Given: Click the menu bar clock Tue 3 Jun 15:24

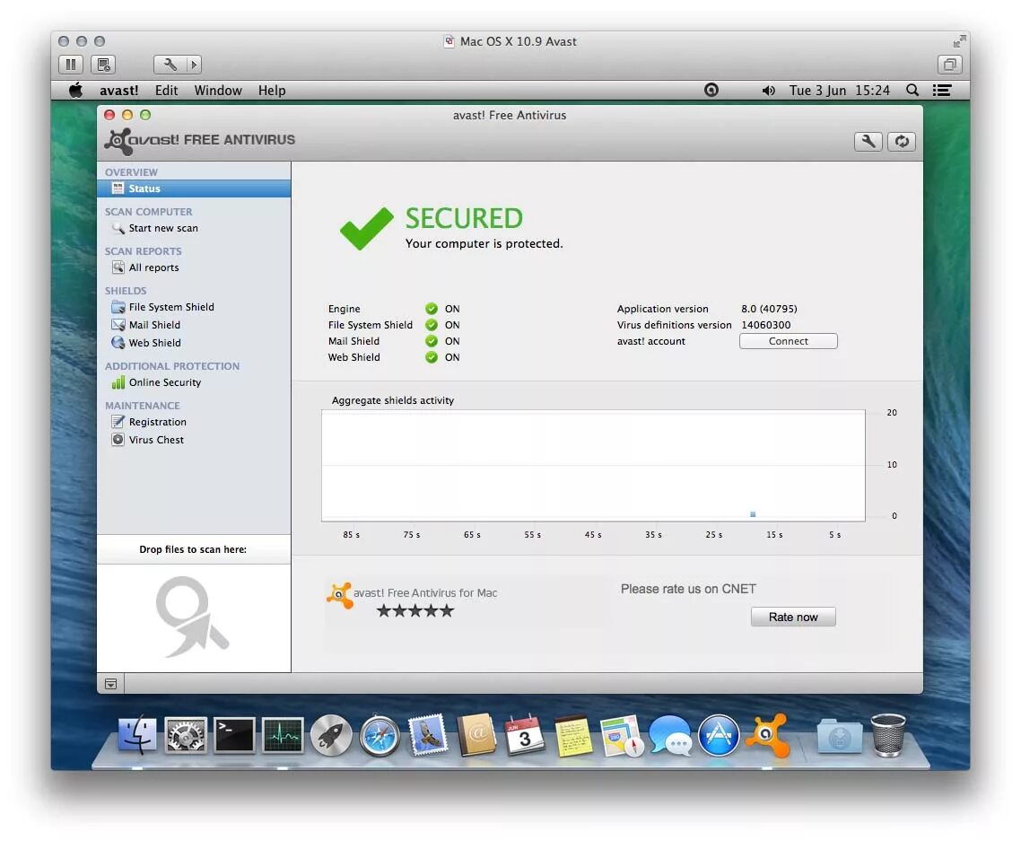Looking at the screenshot, I should [x=840, y=91].
